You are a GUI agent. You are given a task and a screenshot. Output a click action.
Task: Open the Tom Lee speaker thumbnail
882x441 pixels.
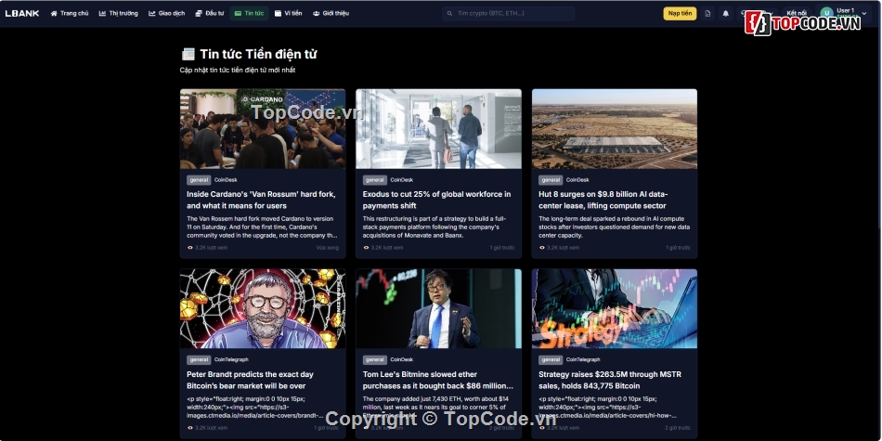(439, 309)
